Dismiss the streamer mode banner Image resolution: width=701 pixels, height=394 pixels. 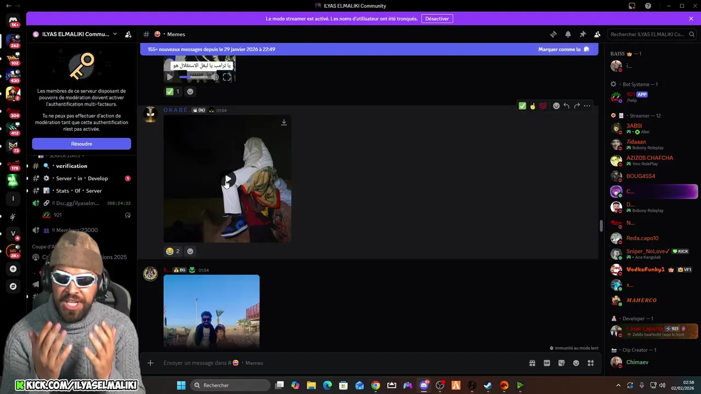(x=691, y=19)
